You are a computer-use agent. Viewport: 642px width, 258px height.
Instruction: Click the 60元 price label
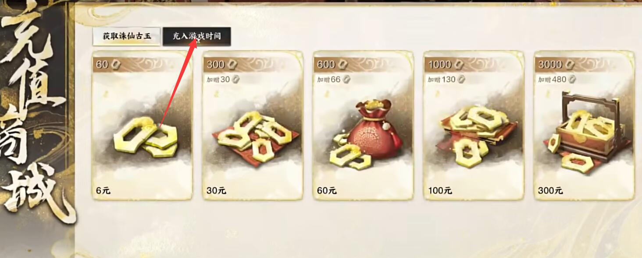pos(327,191)
